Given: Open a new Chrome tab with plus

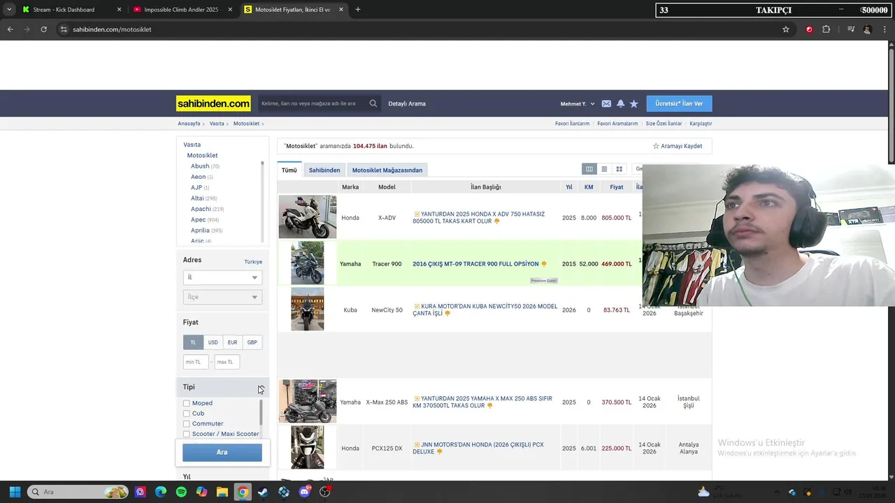Looking at the screenshot, I should (x=358, y=10).
